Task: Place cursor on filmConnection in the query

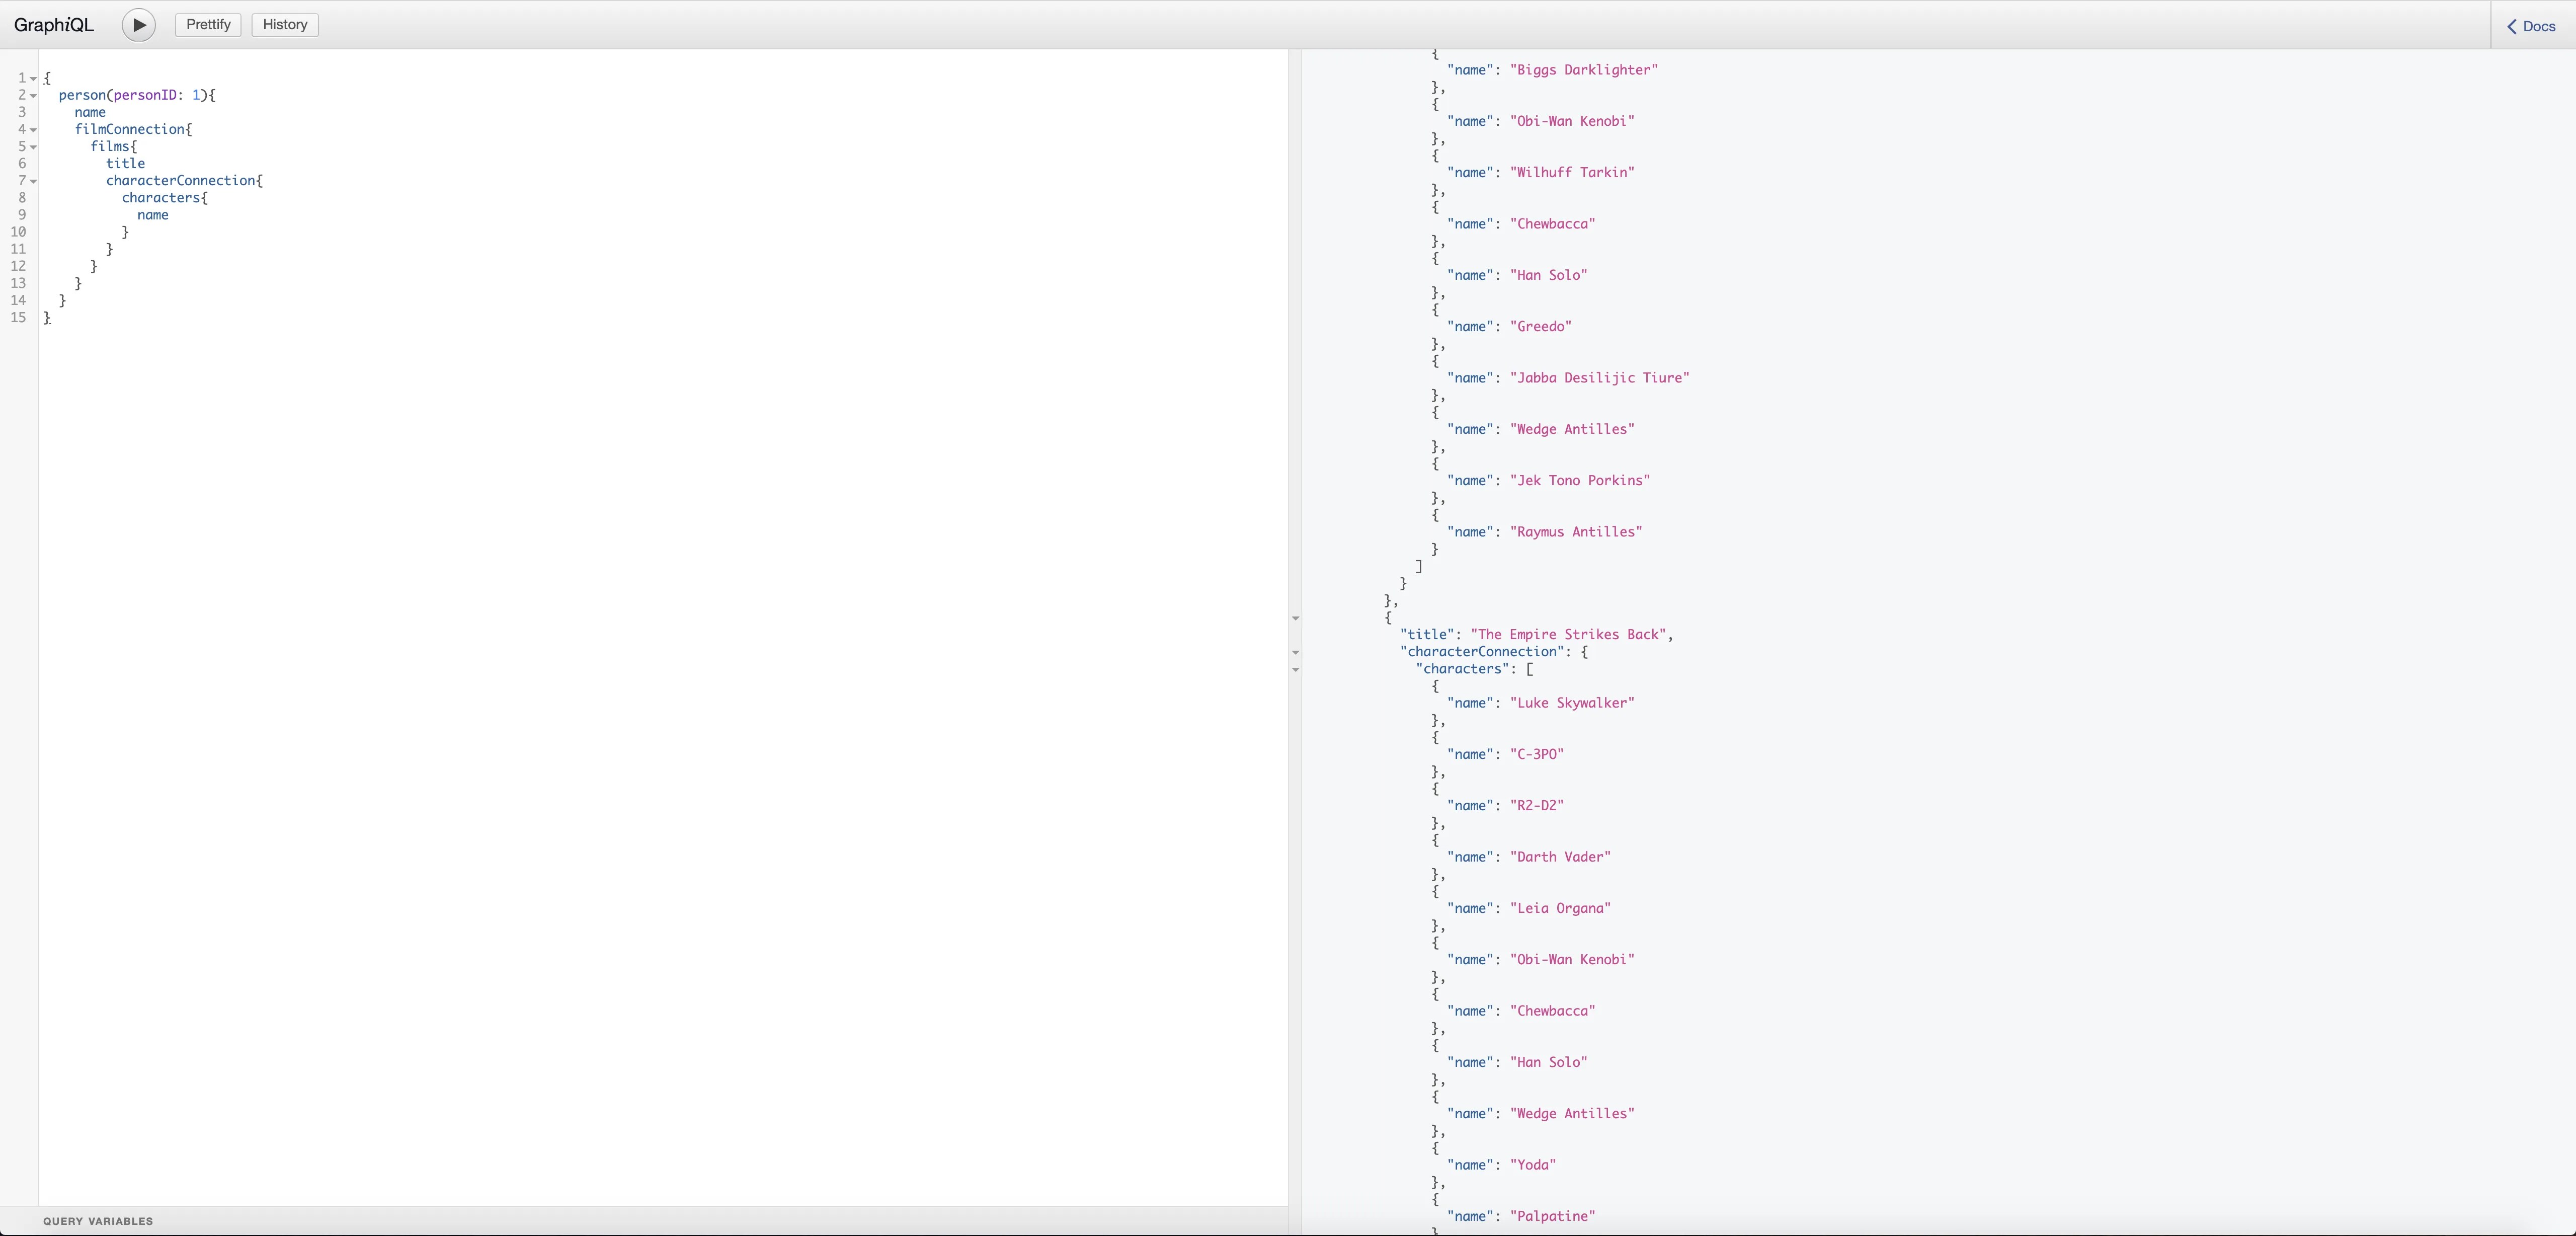Action: 130,129
